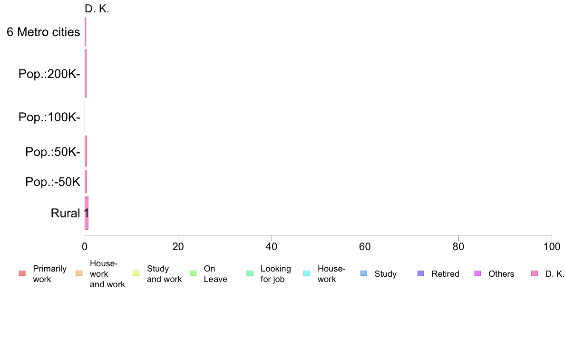Click the Housework and work legend swatch

(x=79, y=273)
